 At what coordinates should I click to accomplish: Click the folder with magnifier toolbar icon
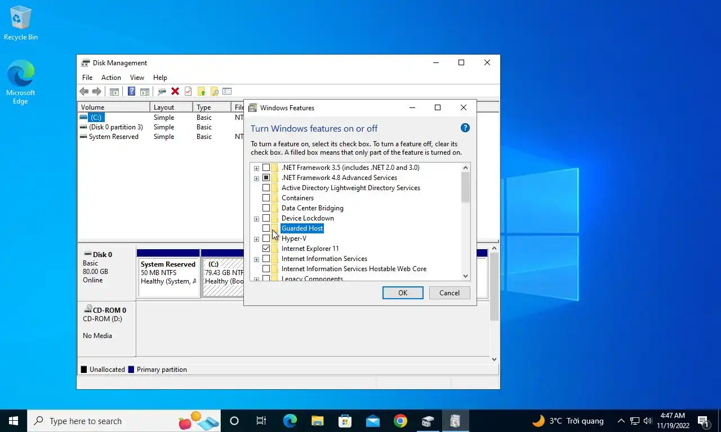tap(214, 92)
